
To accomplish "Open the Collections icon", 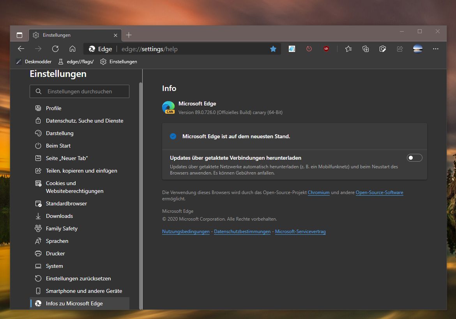I will click(366, 49).
